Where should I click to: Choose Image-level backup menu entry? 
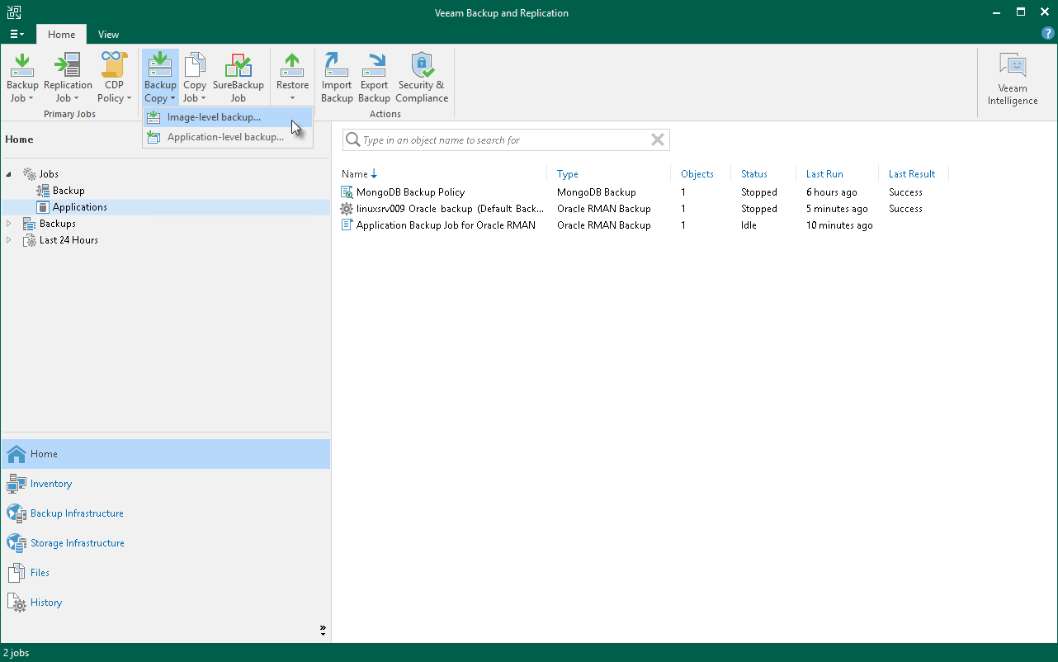(214, 117)
